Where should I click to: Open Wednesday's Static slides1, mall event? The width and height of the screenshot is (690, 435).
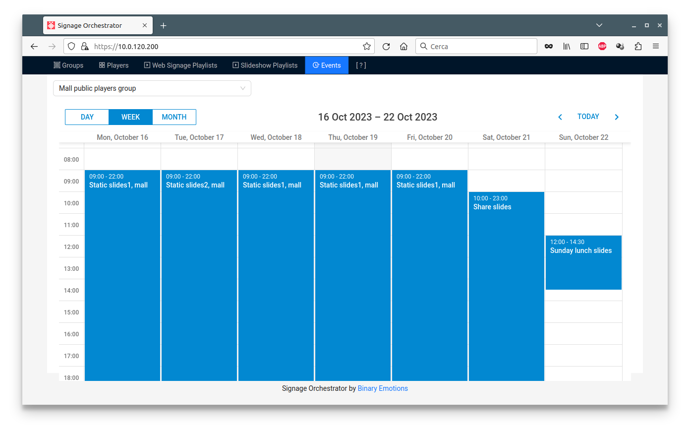(x=276, y=275)
